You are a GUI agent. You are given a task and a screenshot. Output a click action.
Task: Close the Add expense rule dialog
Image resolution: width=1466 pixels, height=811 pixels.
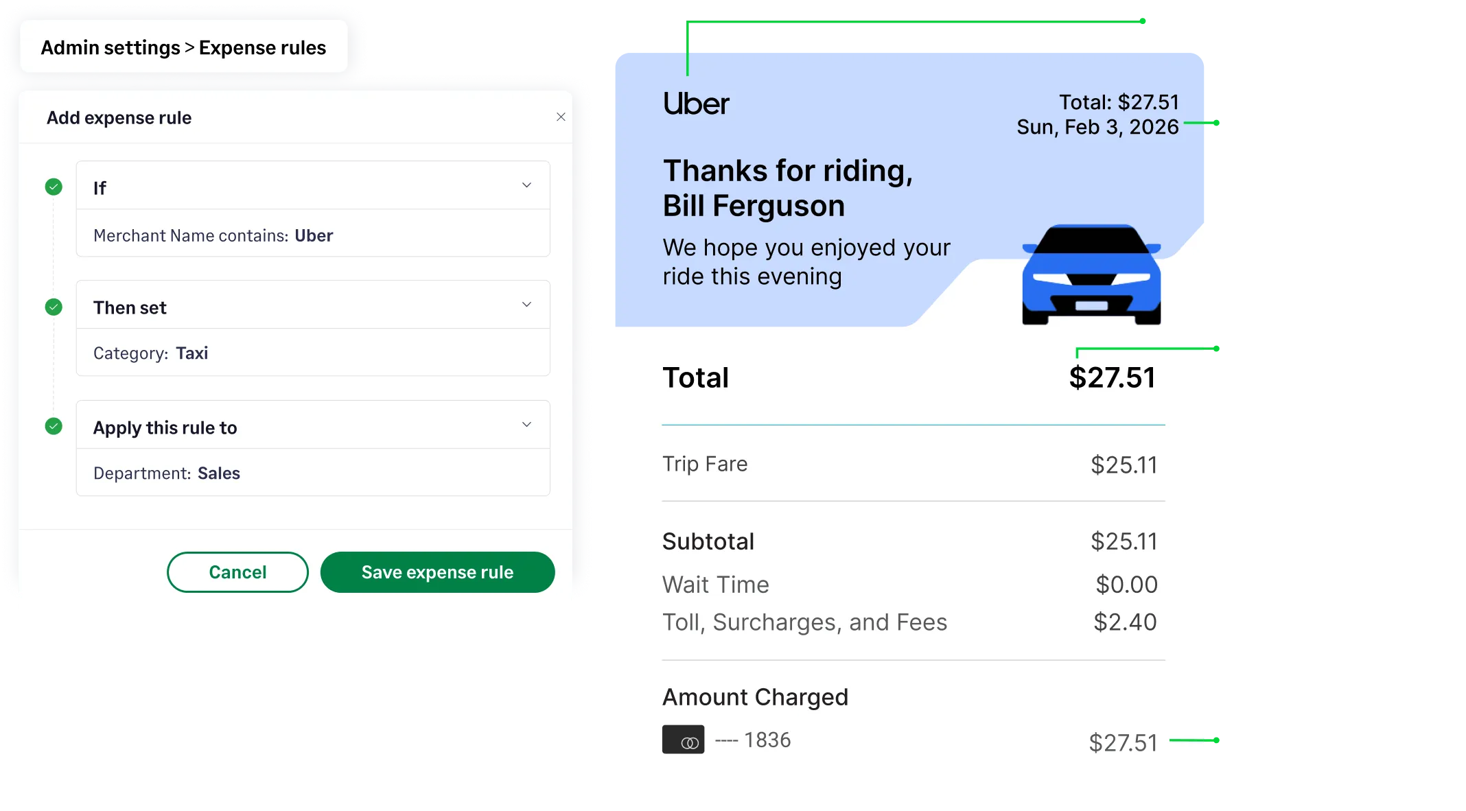click(561, 117)
